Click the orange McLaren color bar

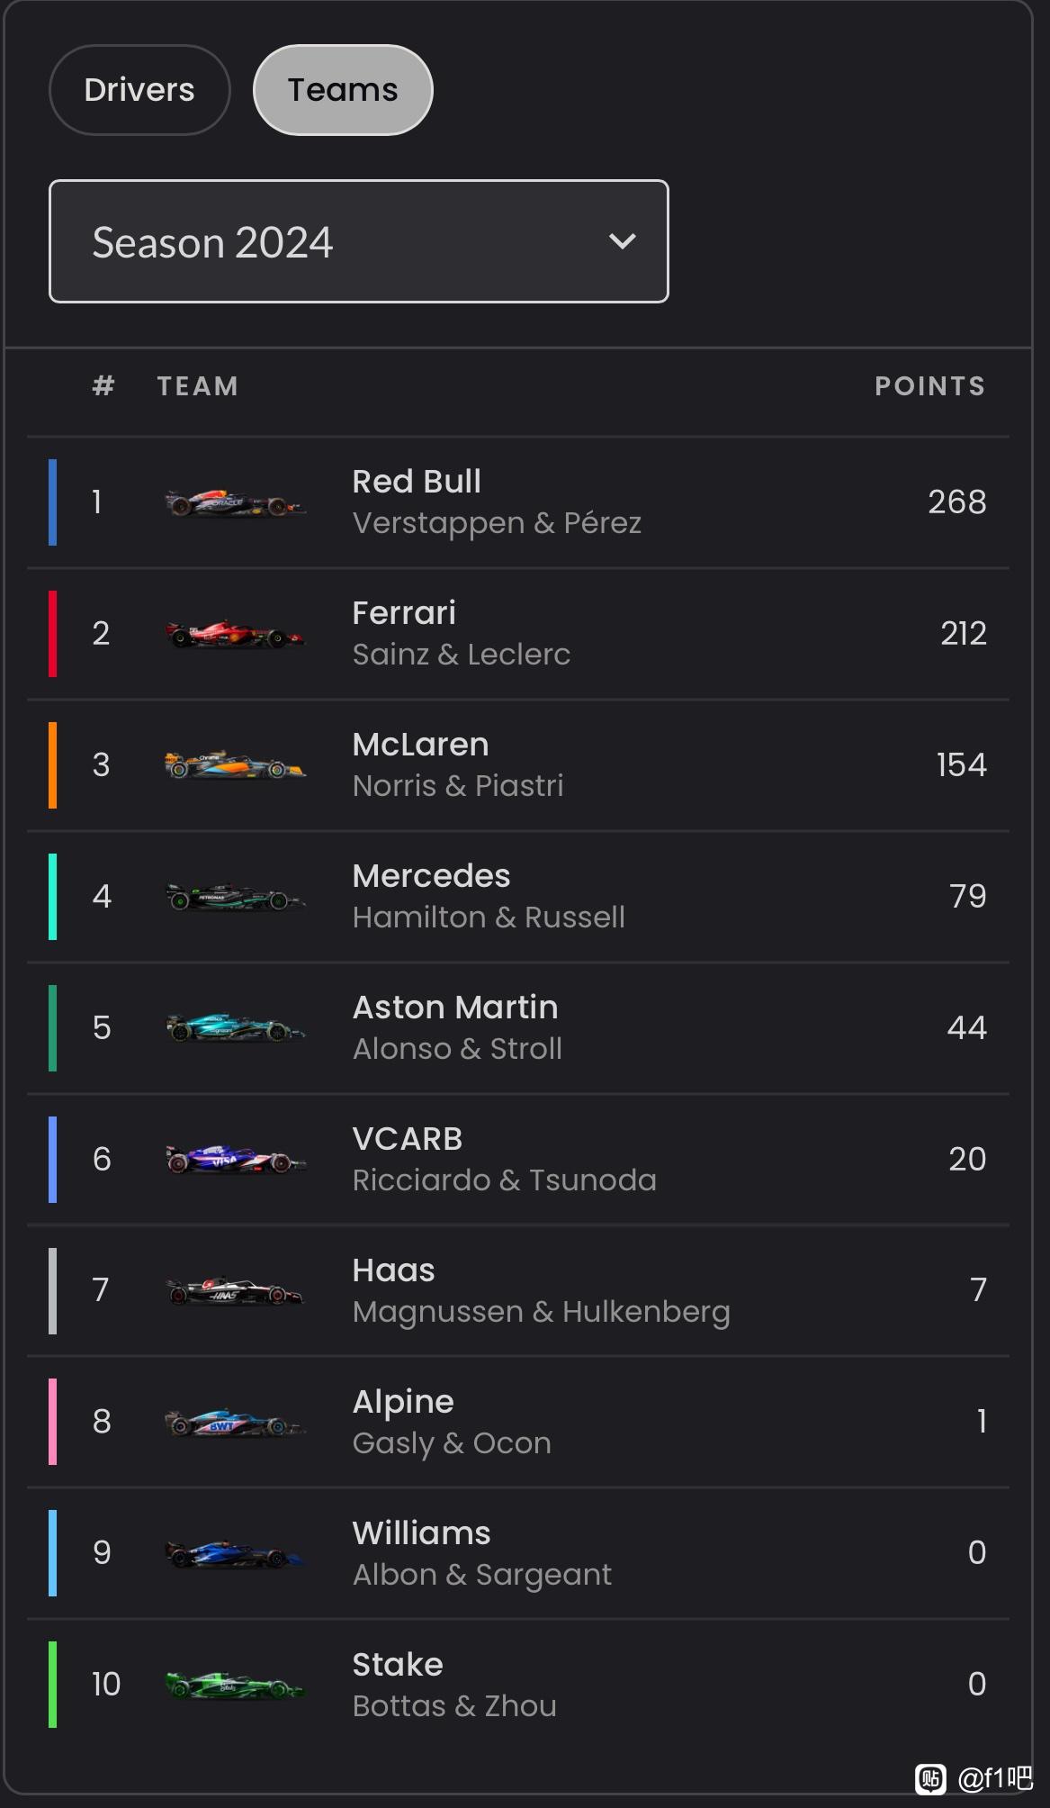52,765
